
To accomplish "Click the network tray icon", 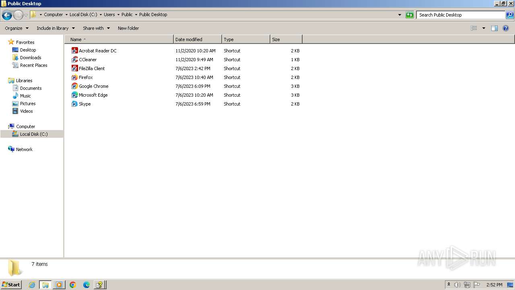I will (467, 285).
